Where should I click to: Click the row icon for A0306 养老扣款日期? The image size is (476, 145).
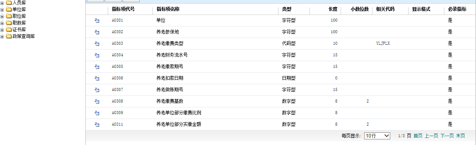point(97,78)
